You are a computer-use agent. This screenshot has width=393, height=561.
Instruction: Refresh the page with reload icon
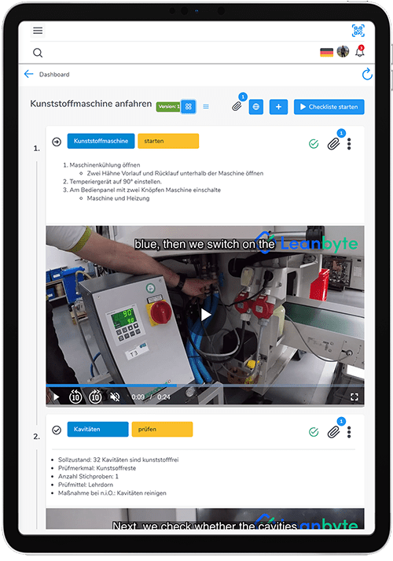[367, 75]
